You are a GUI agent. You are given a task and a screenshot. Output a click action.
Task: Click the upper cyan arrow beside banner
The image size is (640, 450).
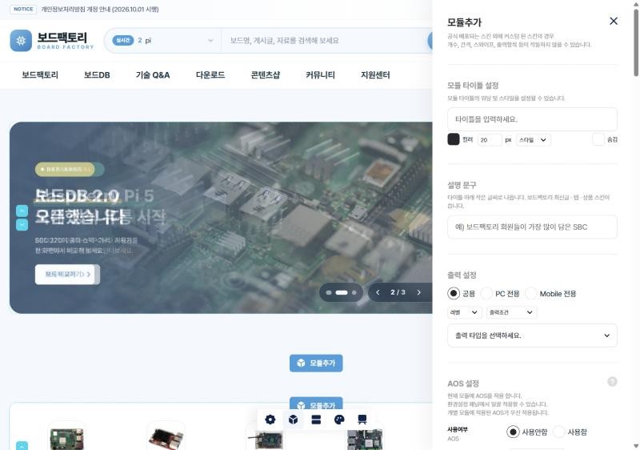click(22, 211)
